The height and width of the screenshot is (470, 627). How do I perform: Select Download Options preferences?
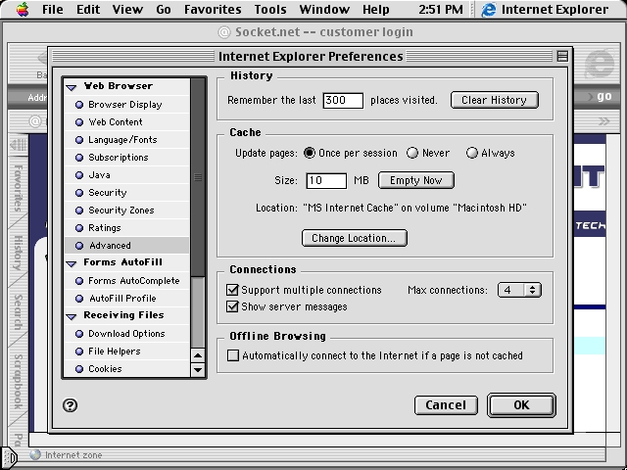pos(126,334)
